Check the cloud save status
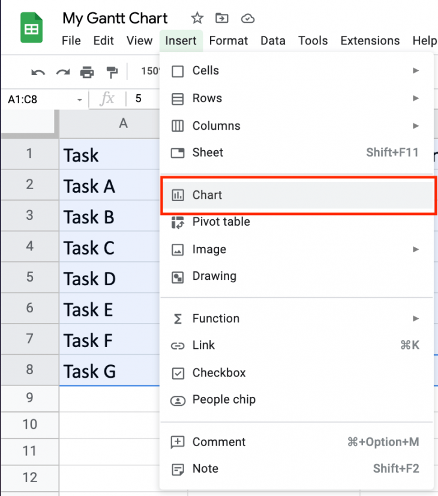The image size is (438, 496). (x=248, y=19)
